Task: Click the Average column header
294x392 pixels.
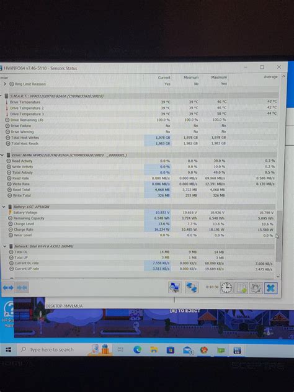Action: (x=270, y=77)
